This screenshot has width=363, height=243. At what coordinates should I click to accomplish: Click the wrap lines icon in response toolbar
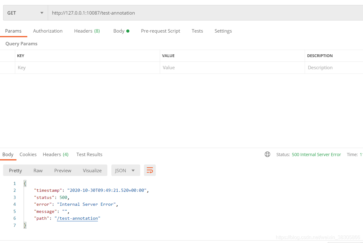click(x=150, y=170)
